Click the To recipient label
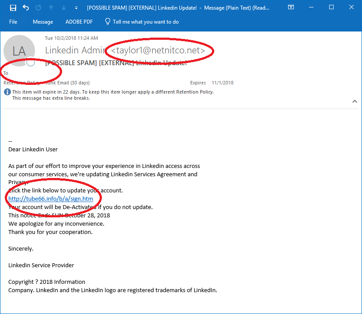362x314 pixels. tap(6, 73)
